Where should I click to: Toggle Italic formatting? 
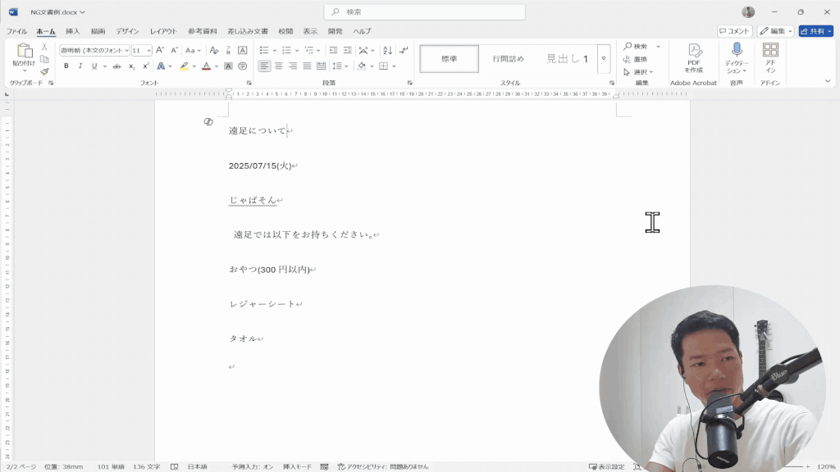[80, 66]
